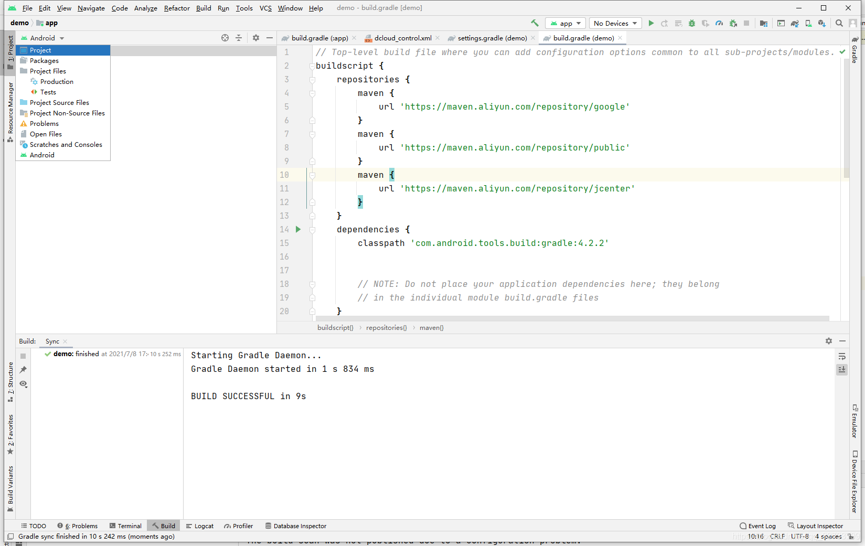Open the Refactor menu
The height and width of the screenshot is (546, 865).
(177, 8)
